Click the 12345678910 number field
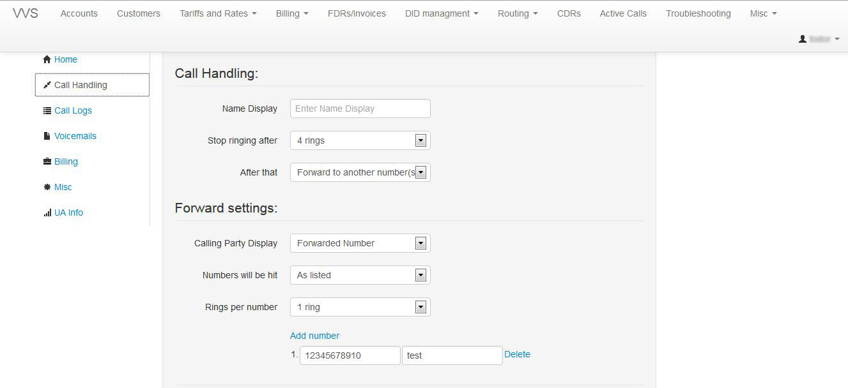 pyautogui.click(x=350, y=355)
